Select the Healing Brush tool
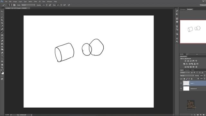The height and width of the screenshot is (116, 206). (x=2, y=29)
